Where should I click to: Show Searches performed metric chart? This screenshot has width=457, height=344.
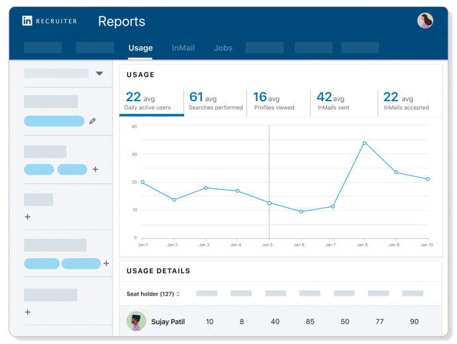tap(215, 101)
